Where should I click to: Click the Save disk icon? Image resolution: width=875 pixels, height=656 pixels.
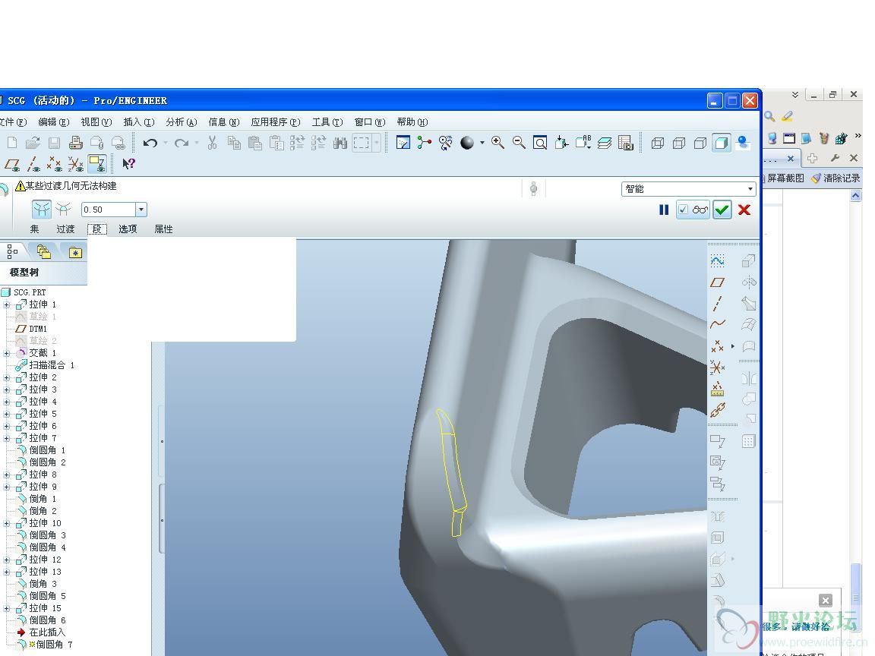(54, 143)
